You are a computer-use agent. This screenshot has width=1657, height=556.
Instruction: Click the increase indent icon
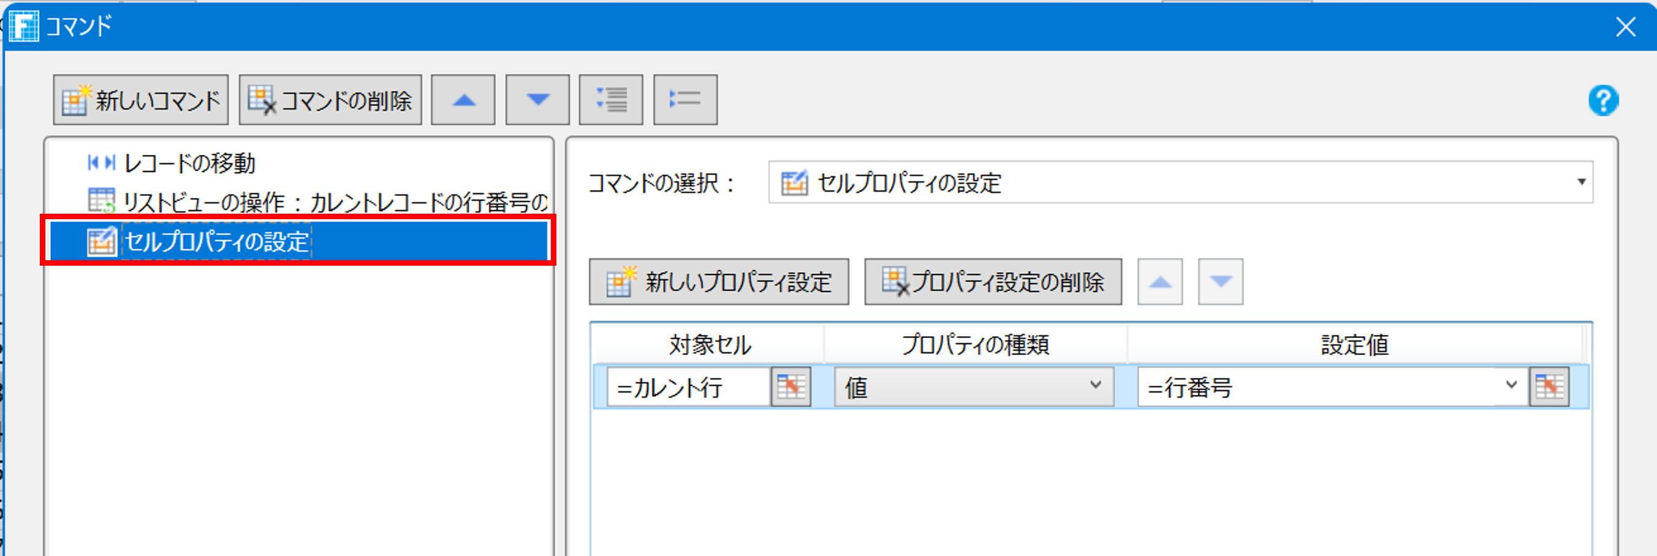tap(611, 100)
